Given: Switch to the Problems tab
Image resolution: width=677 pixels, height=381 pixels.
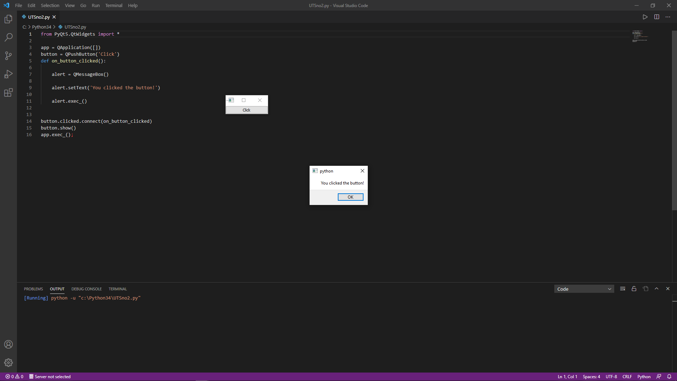Looking at the screenshot, I should point(33,289).
